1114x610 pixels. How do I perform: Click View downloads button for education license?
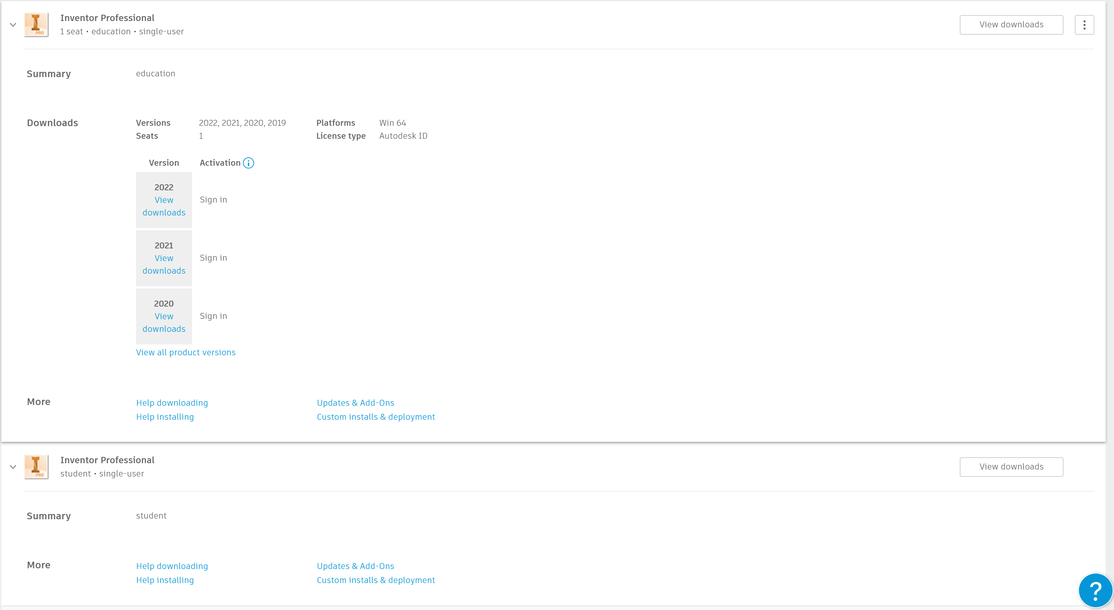click(x=1011, y=25)
